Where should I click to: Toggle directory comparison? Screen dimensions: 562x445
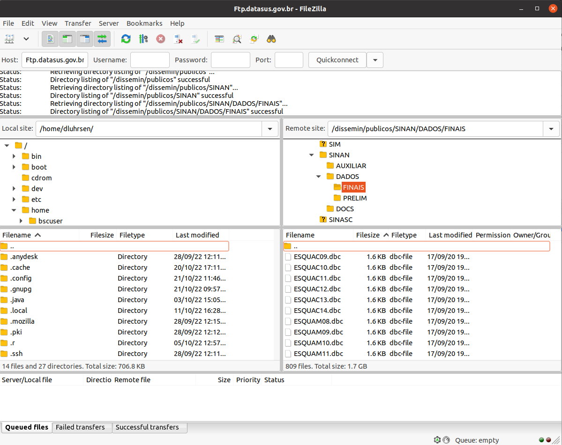click(x=237, y=39)
